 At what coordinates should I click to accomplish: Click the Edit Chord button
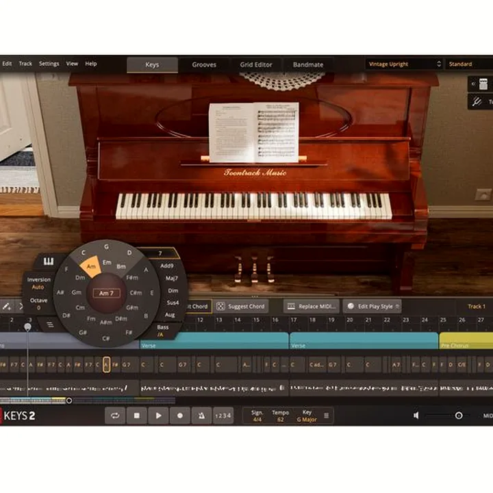click(199, 306)
